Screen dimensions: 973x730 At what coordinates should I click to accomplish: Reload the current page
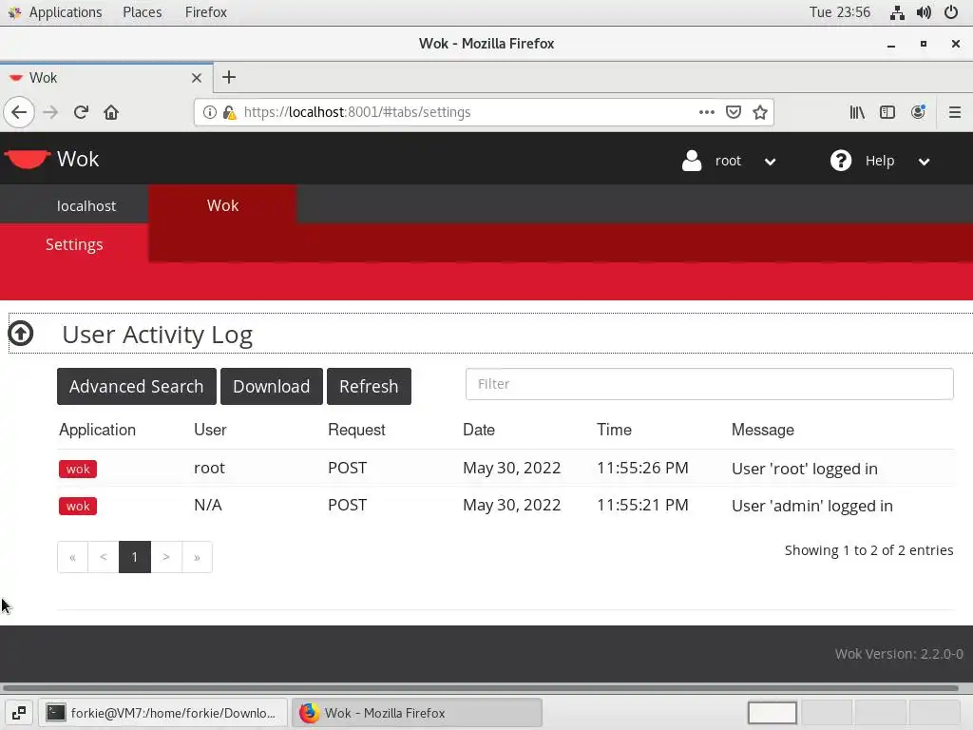81,112
